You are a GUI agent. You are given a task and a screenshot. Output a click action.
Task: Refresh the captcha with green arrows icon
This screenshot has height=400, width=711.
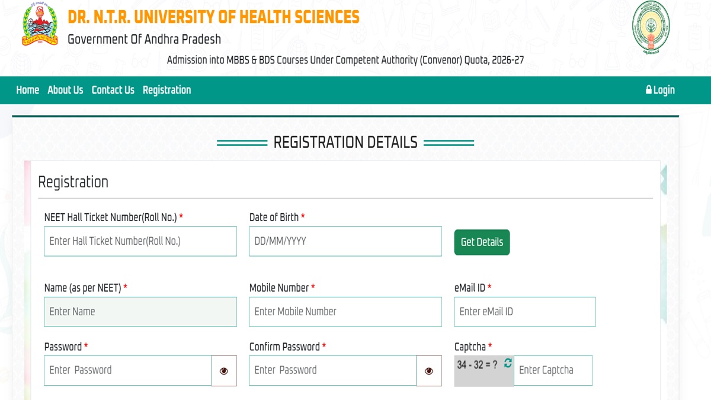click(508, 363)
